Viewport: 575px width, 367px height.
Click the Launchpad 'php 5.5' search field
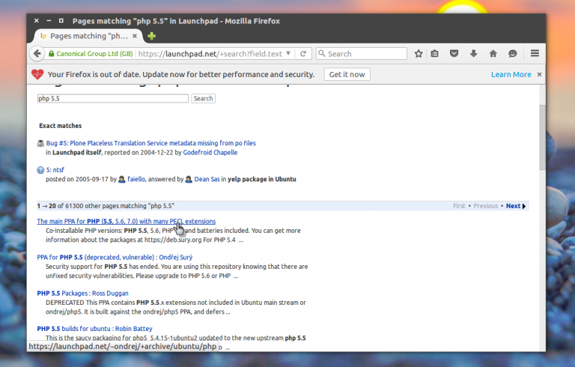tap(112, 98)
